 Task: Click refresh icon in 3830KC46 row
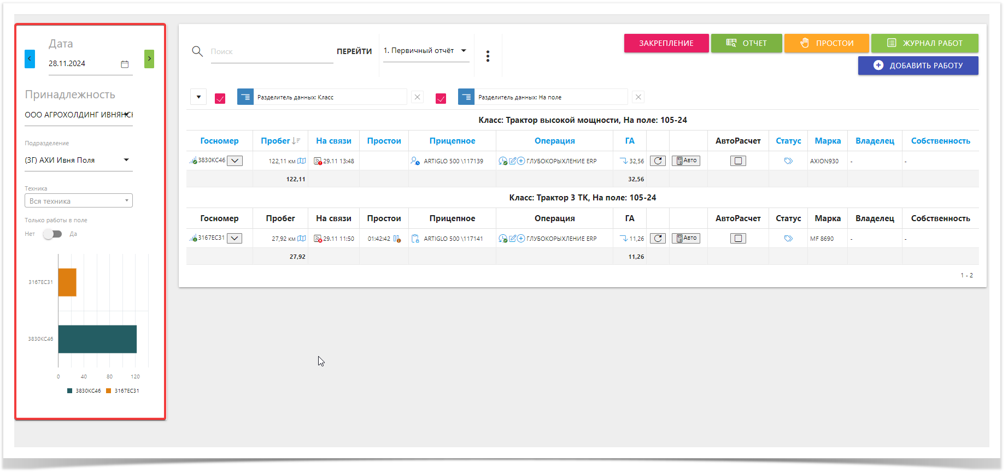pyautogui.click(x=658, y=161)
